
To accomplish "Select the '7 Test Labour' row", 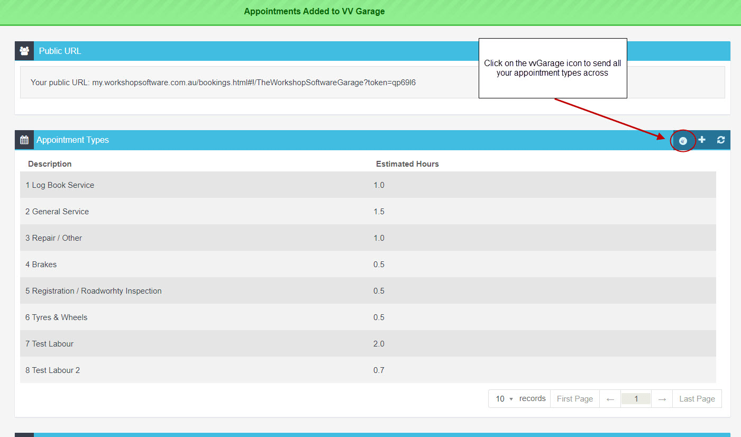I will point(368,343).
